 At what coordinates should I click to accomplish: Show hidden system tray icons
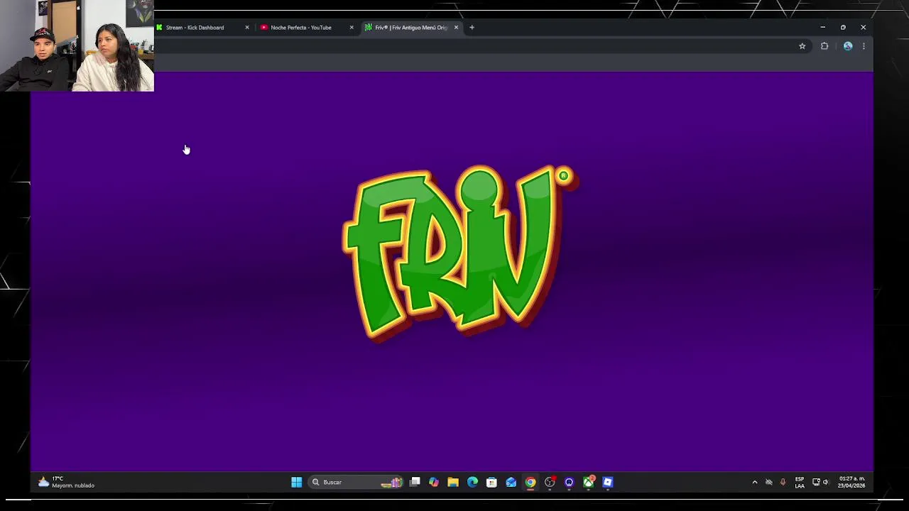754,483
